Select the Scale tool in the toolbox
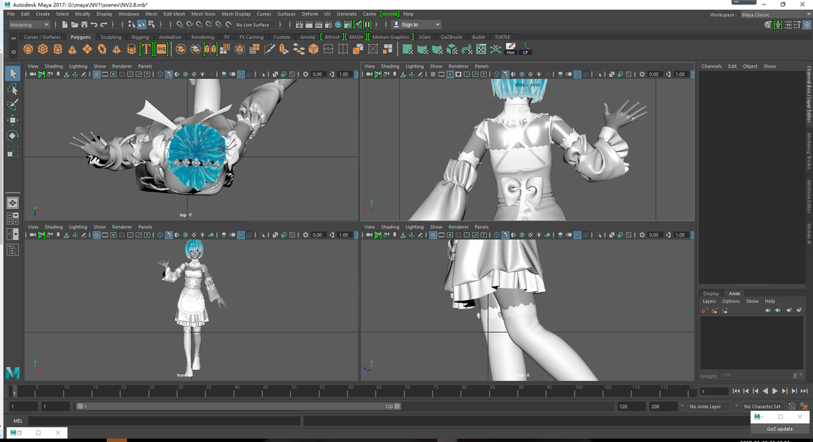This screenshot has width=813, height=442. click(x=13, y=152)
